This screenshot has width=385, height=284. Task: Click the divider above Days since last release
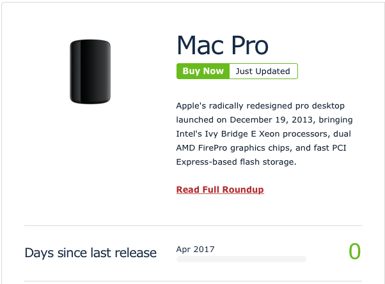(x=193, y=225)
